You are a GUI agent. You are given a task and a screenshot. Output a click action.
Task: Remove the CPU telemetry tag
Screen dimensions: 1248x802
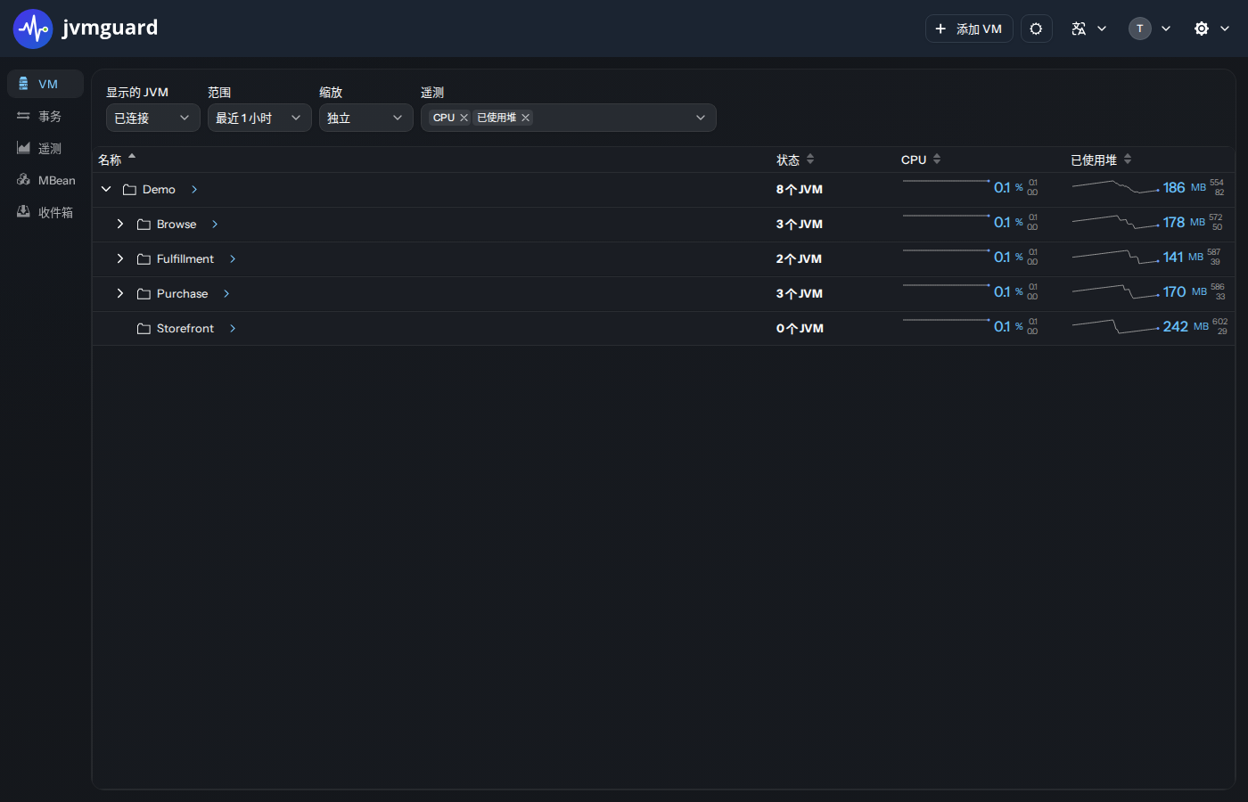click(x=464, y=118)
